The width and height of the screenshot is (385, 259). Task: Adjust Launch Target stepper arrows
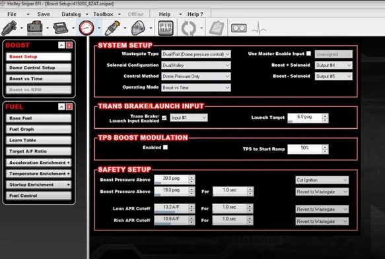pyautogui.click(x=325, y=118)
